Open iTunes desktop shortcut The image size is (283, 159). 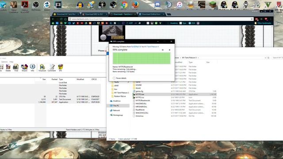coord(180,5)
